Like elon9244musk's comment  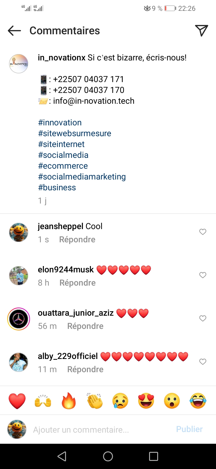point(203,275)
